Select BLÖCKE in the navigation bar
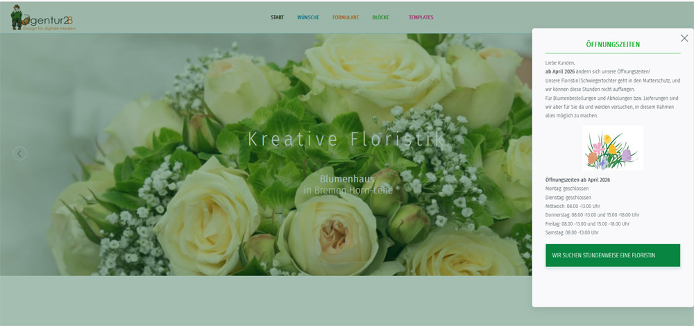The image size is (694, 326). (380, 17)
